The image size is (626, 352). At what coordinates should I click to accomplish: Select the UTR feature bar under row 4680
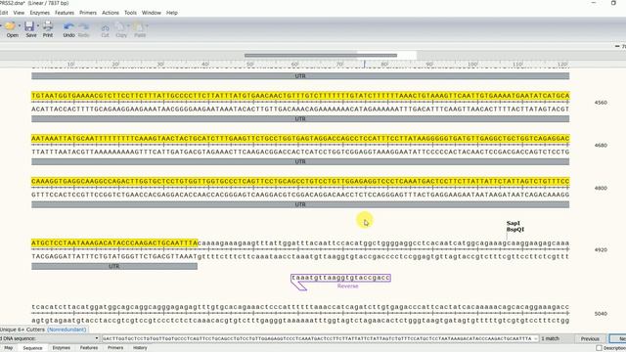(x=300, y=161)
